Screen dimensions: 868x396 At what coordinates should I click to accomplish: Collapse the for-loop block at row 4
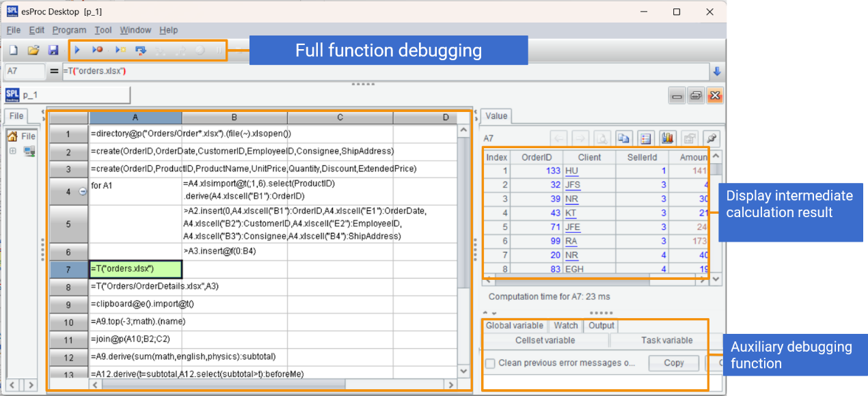pos(83,192)
